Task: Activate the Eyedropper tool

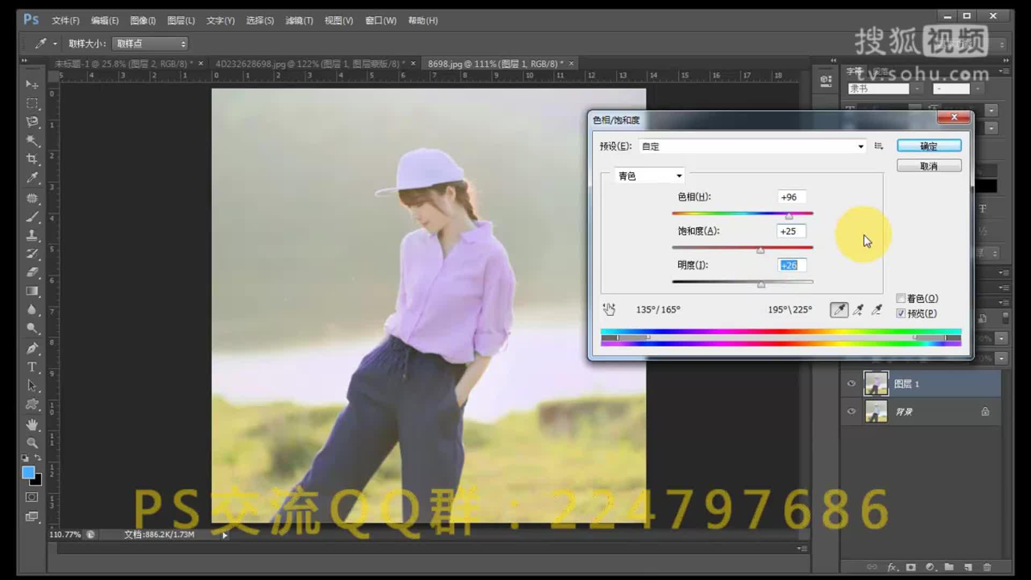Action: coord(32,177)
